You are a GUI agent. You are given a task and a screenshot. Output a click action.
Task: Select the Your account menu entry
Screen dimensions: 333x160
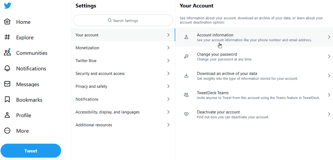(x=123, y=35)
